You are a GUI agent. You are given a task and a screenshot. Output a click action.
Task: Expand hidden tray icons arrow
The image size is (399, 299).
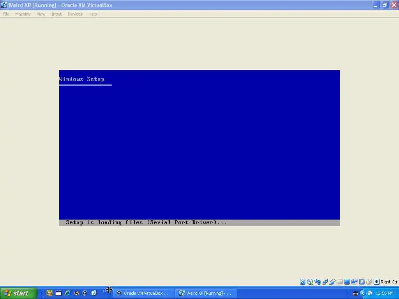363,294
